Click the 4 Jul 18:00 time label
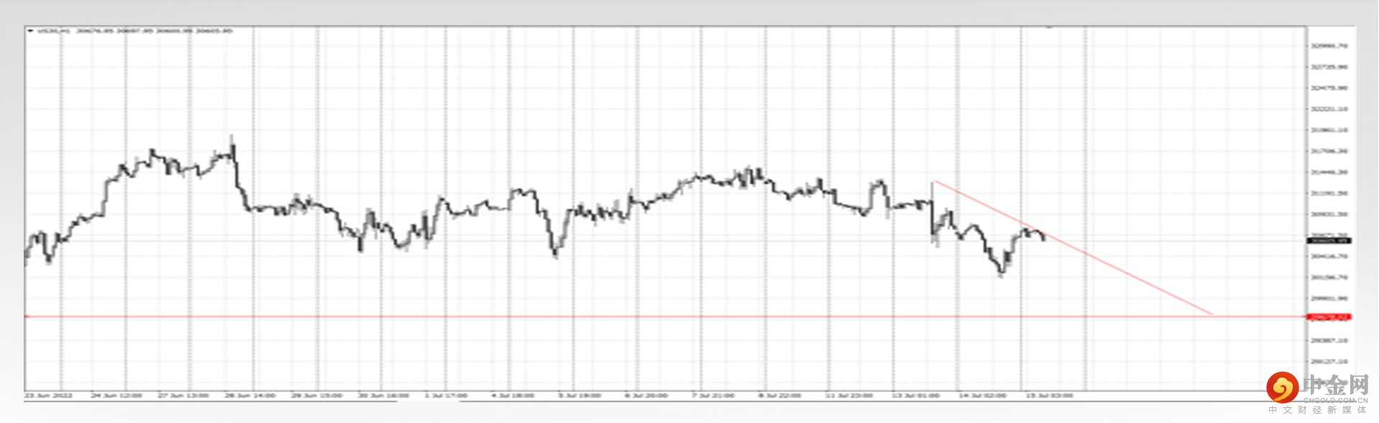Viewport: 1379px width, 423px height. pyautogui.click(x=513, y=396)
